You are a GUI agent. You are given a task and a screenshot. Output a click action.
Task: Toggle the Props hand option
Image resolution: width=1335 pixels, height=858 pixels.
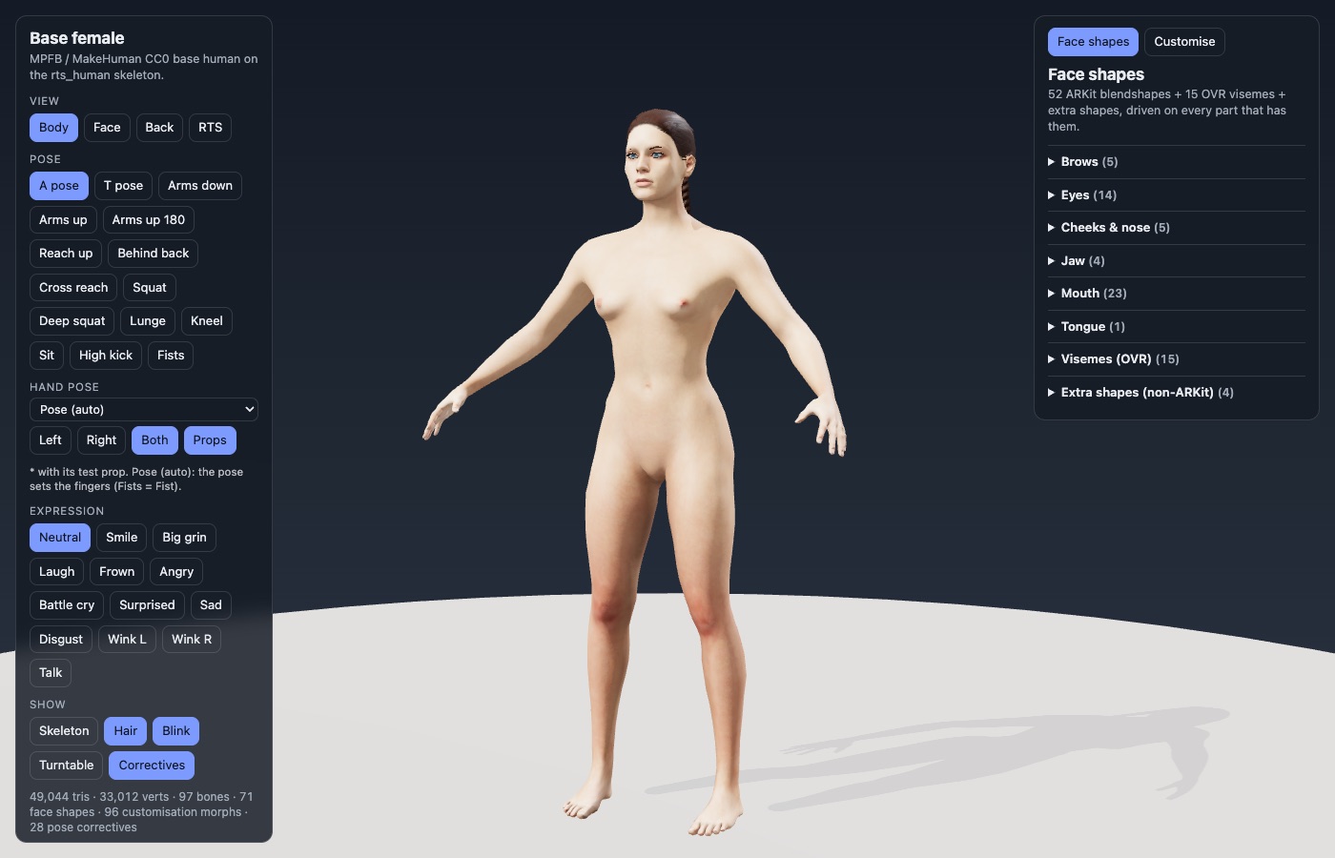click(x=210, y=440)
